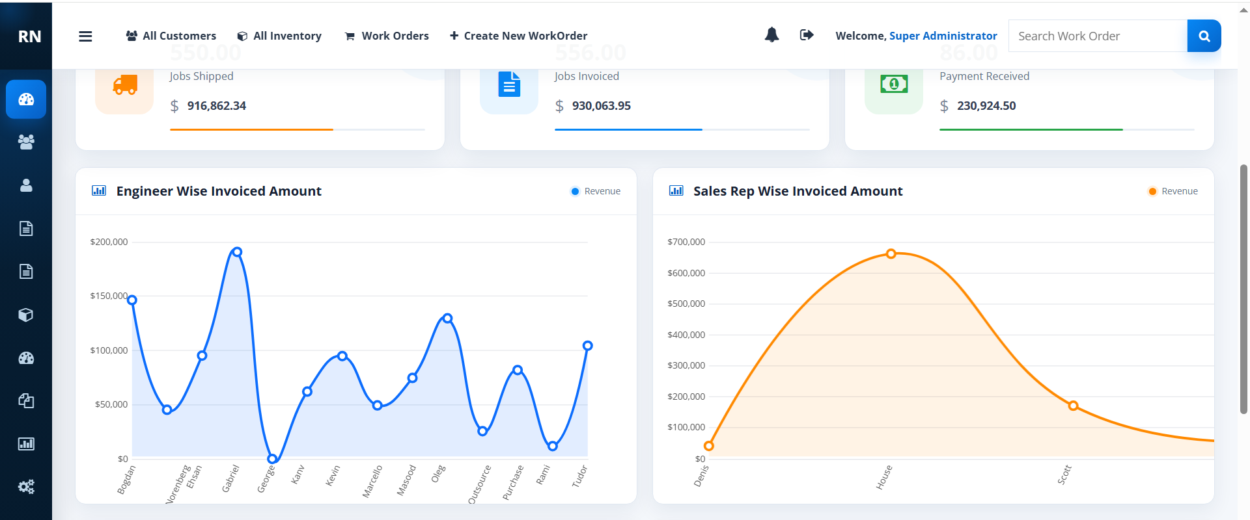Open the Super Administrator profile link
The image size is (1250, 520).
pos(943,36)
